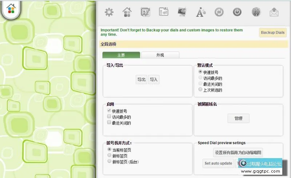Click the Backup Dials button

(x=273, y=33)
